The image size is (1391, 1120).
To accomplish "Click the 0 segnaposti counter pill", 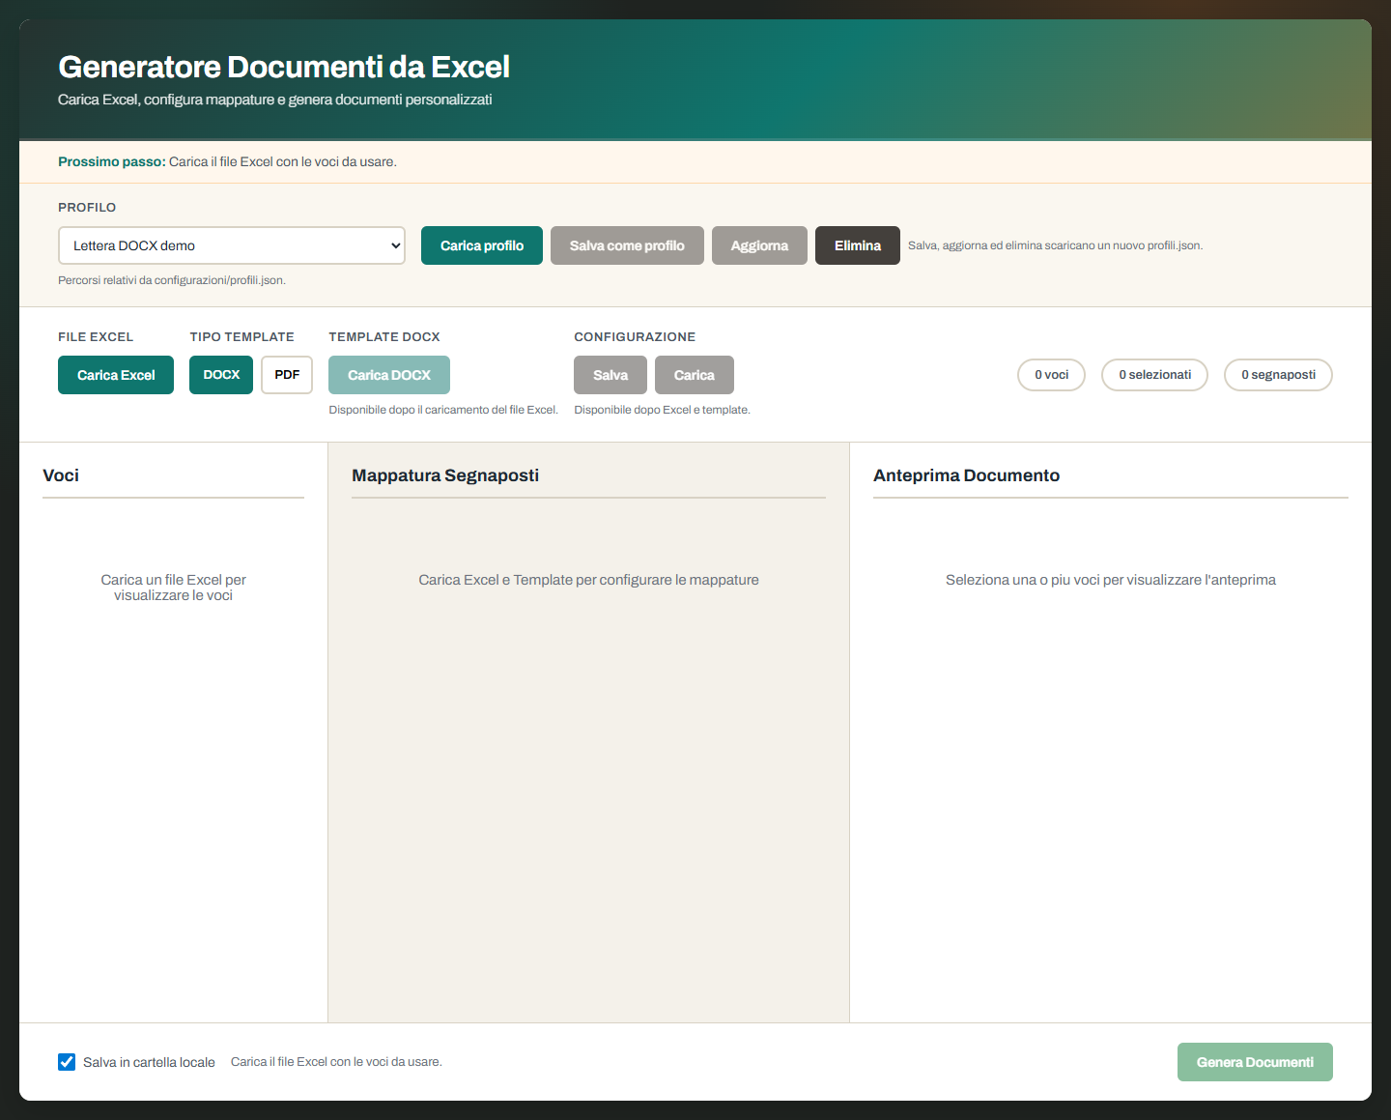I will (1279, 375).
